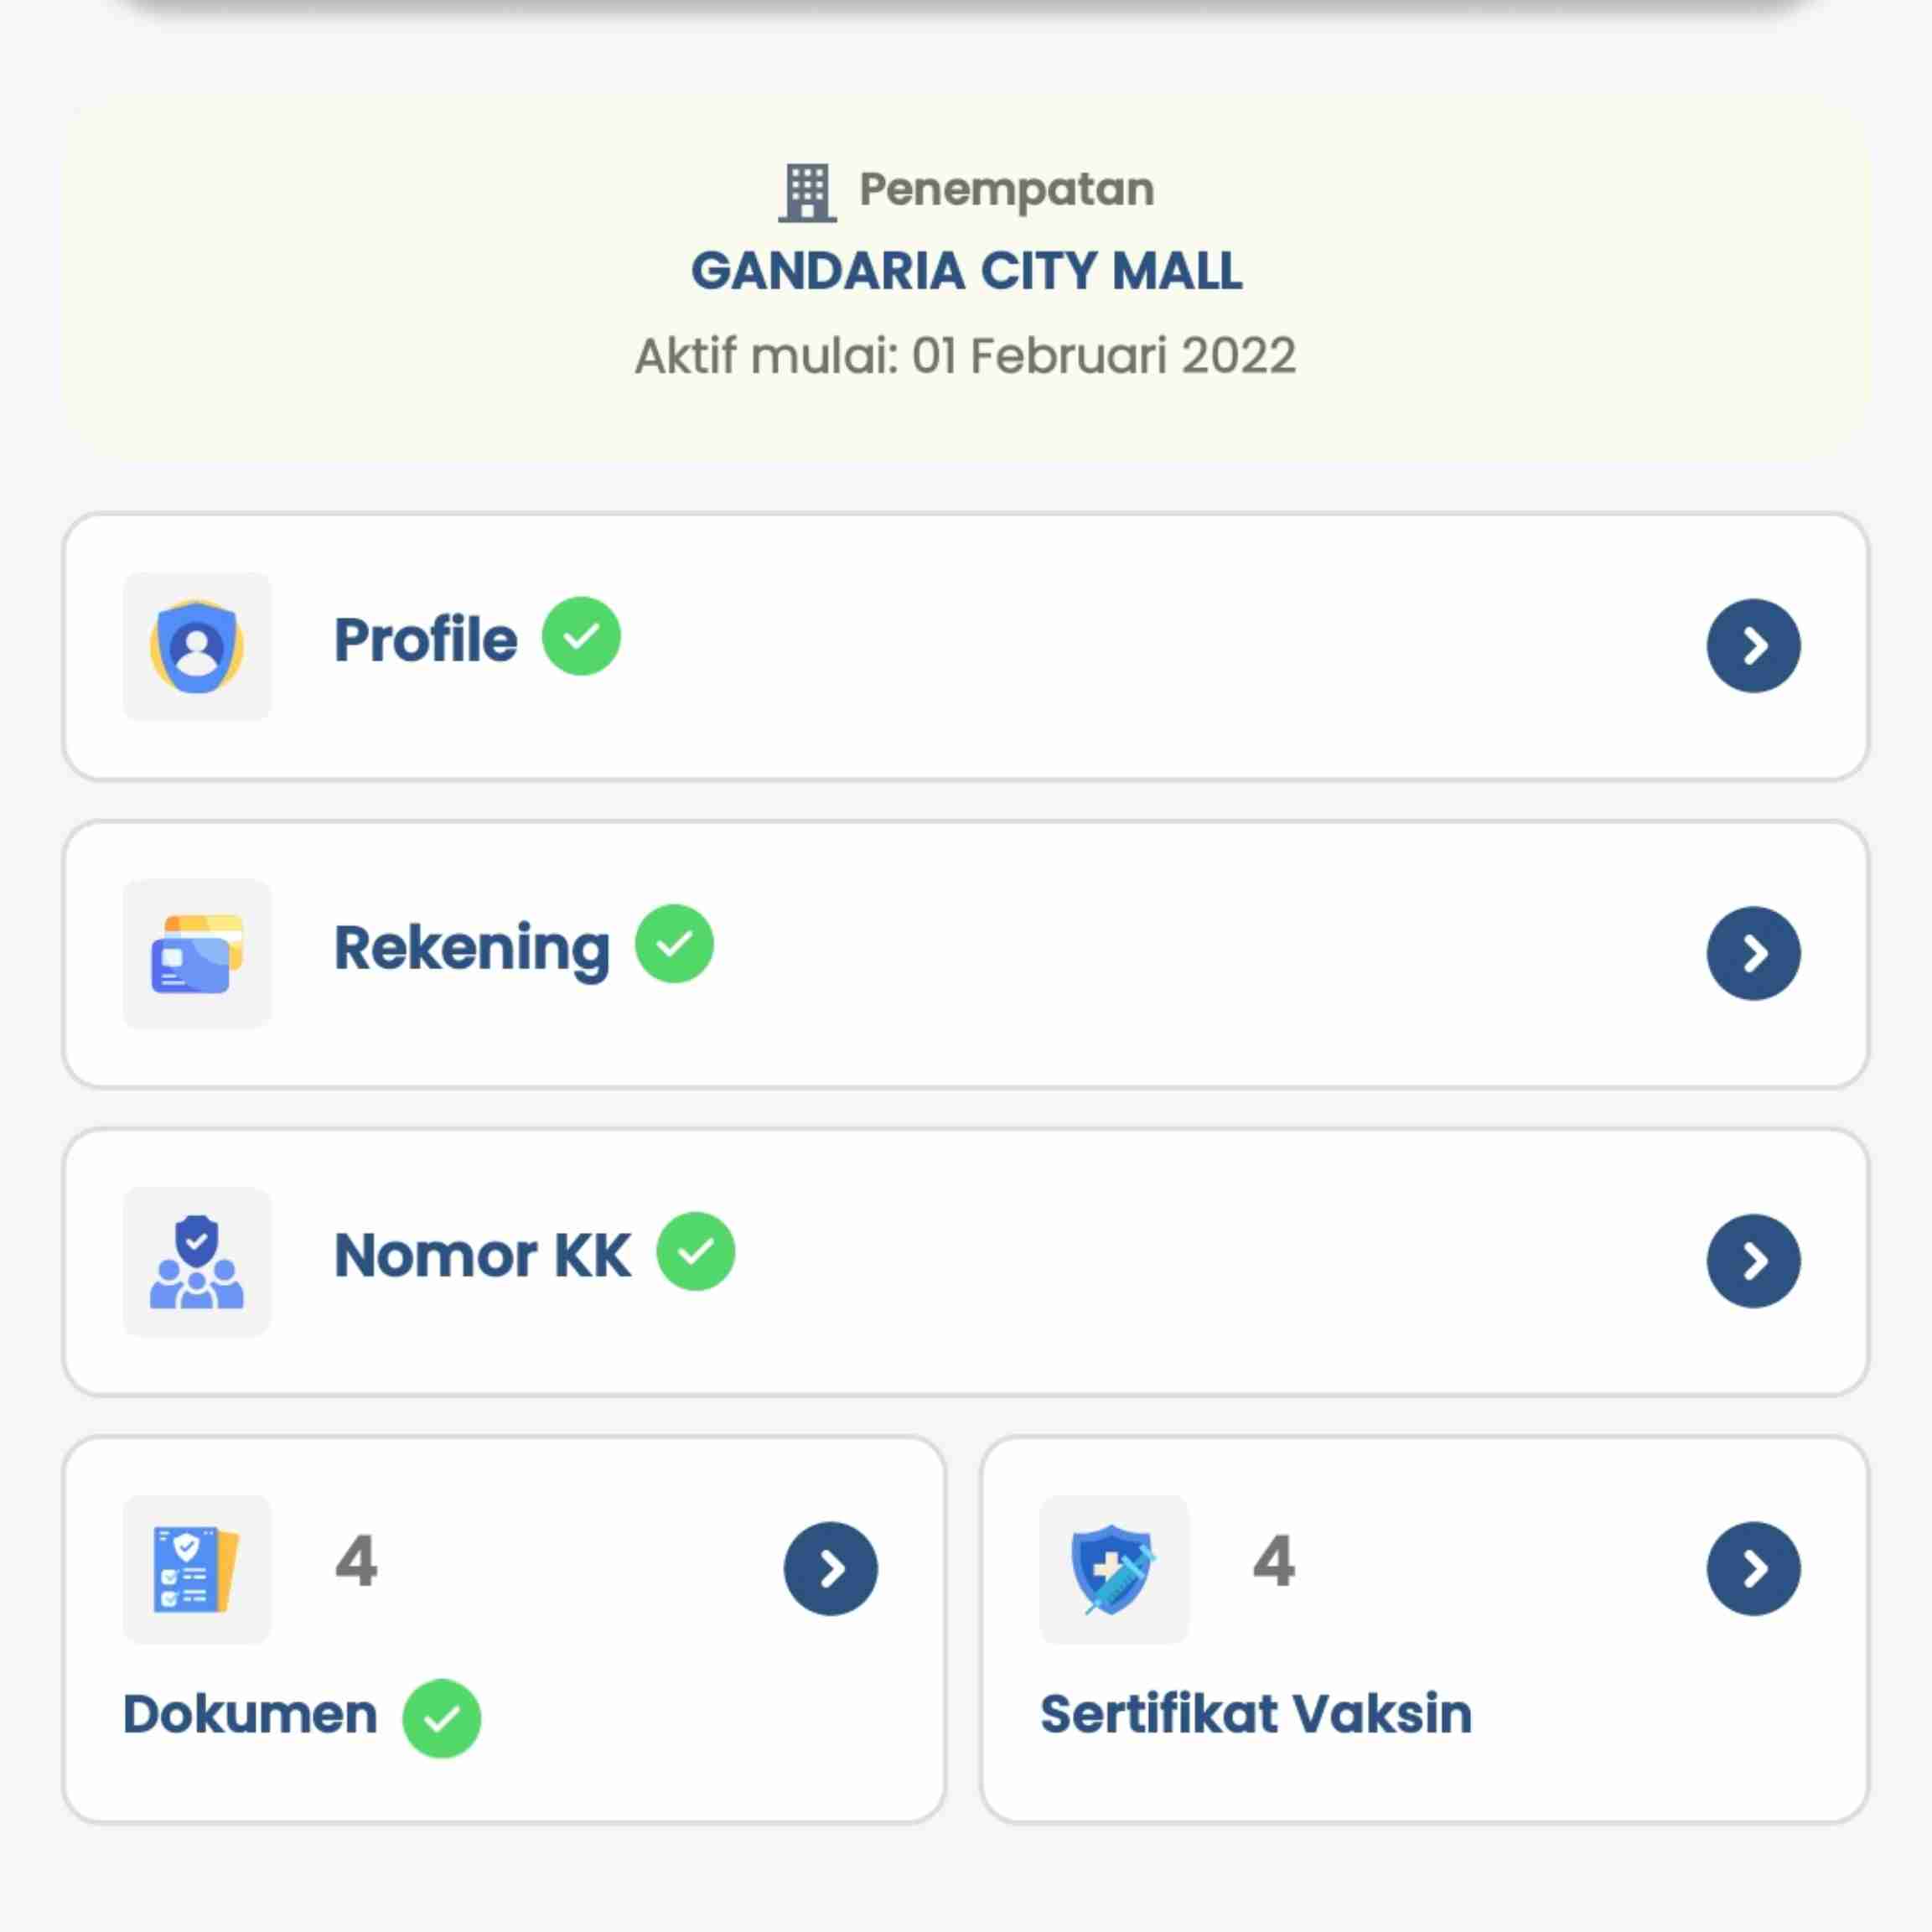Screen dimensions: 1932x1932
Task: Open Sertifikat Vaksin with its chevron arrow
Action: pos(1753,1569)
